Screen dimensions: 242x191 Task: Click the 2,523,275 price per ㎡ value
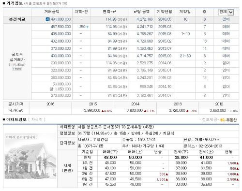click(145, 63)
